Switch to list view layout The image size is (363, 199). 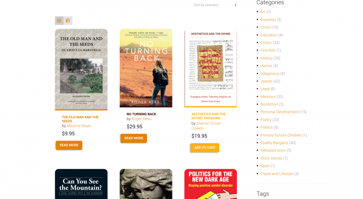coord(68,20)
